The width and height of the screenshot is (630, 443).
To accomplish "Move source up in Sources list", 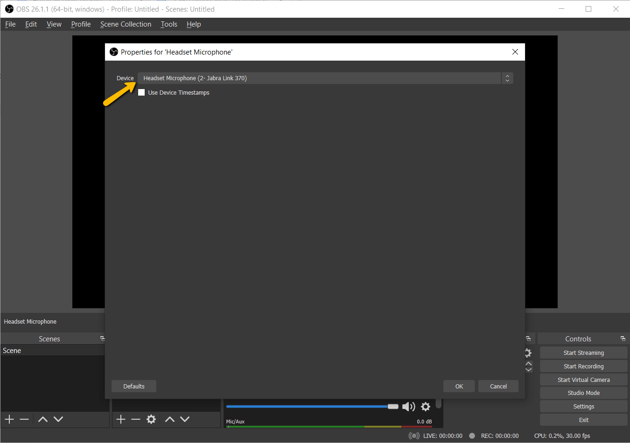I will [x=170, y=419].
